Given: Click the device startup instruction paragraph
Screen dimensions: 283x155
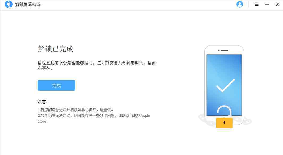Looking at the screenshot, I should [97, 65].
